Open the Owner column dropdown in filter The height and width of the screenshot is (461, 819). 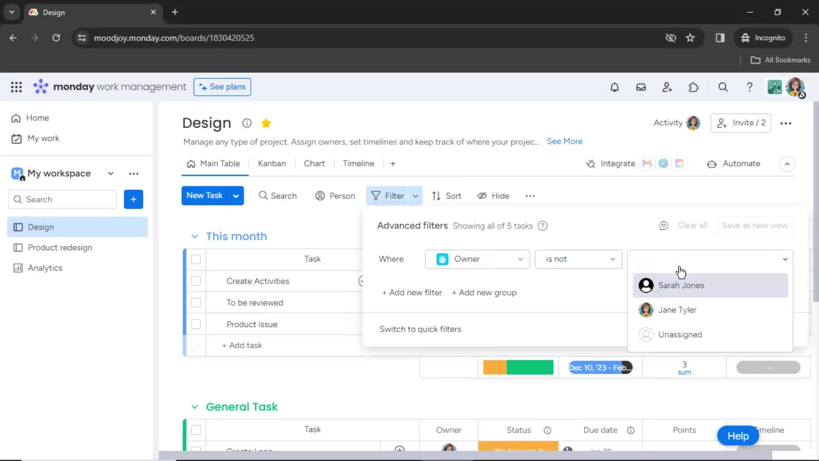pos(477,259)
